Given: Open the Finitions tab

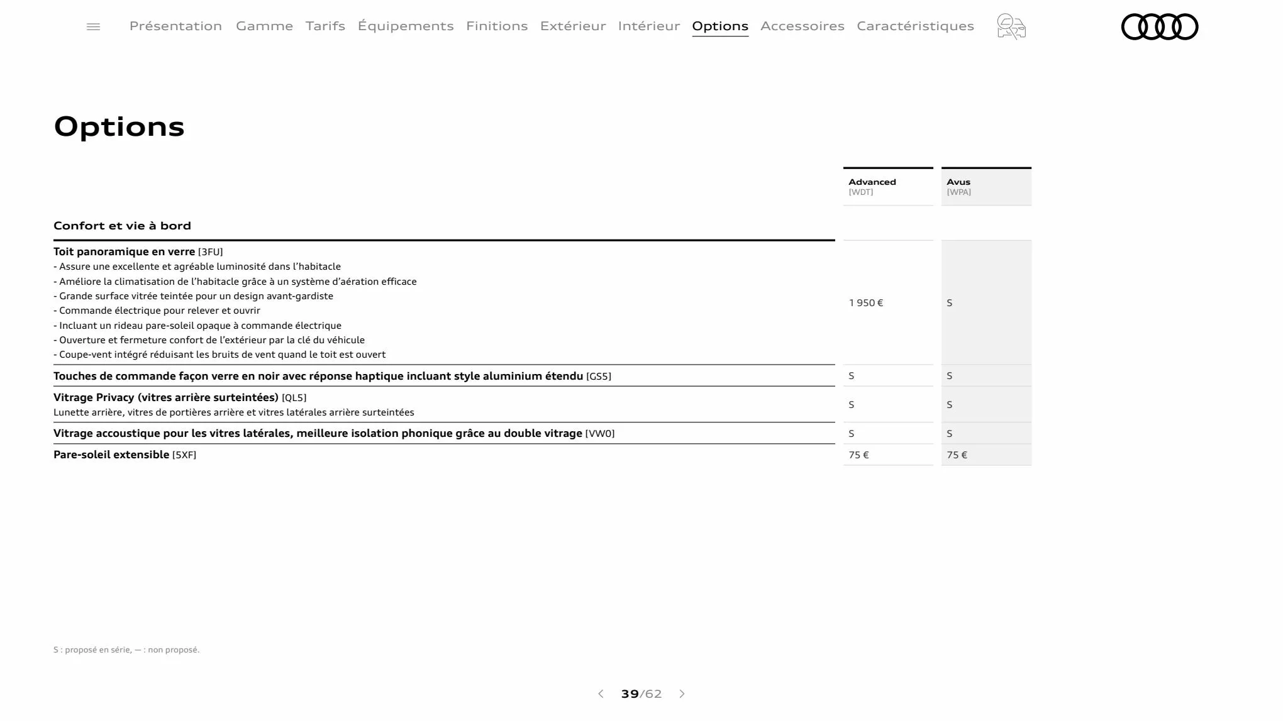Looking at the screenshot, I should pos(497,26).
